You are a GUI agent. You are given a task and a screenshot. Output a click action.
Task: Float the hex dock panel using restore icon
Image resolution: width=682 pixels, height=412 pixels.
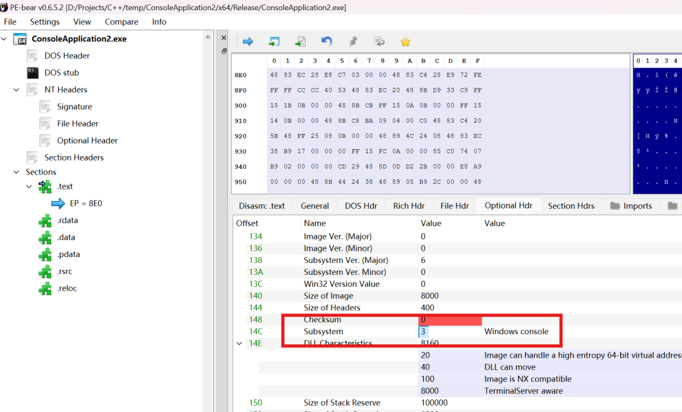224,51
